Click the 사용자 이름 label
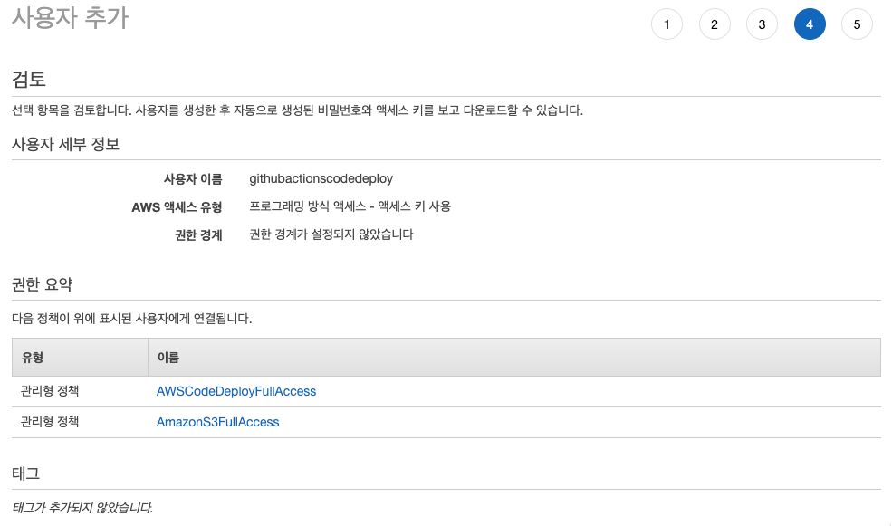 [x=193, y=179]
